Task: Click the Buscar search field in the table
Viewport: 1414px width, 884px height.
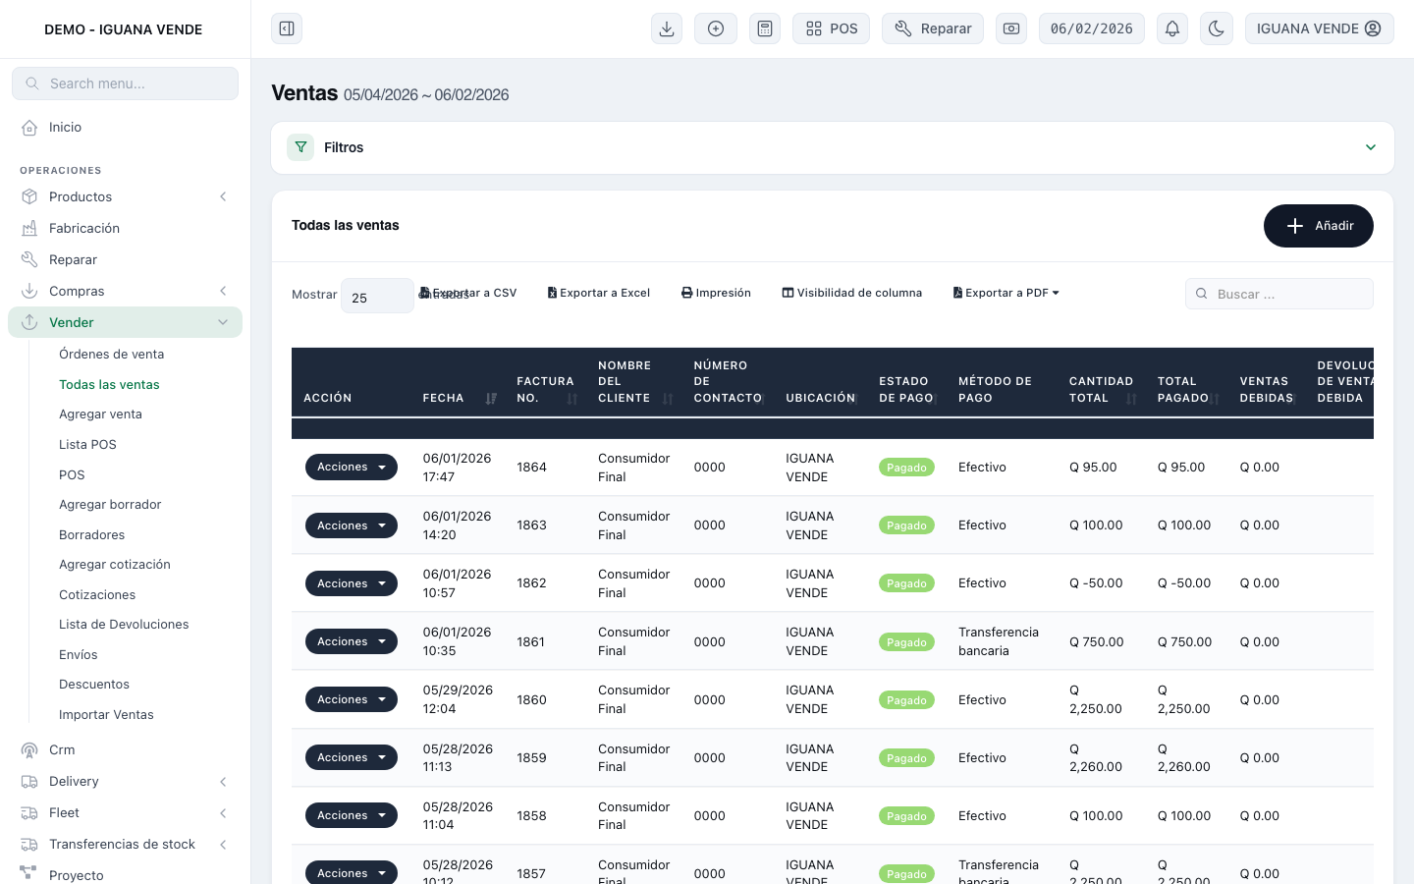Action: pos(1278,294)
